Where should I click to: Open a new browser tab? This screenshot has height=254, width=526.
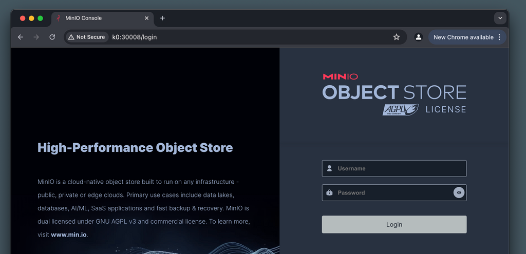(162, 18)
